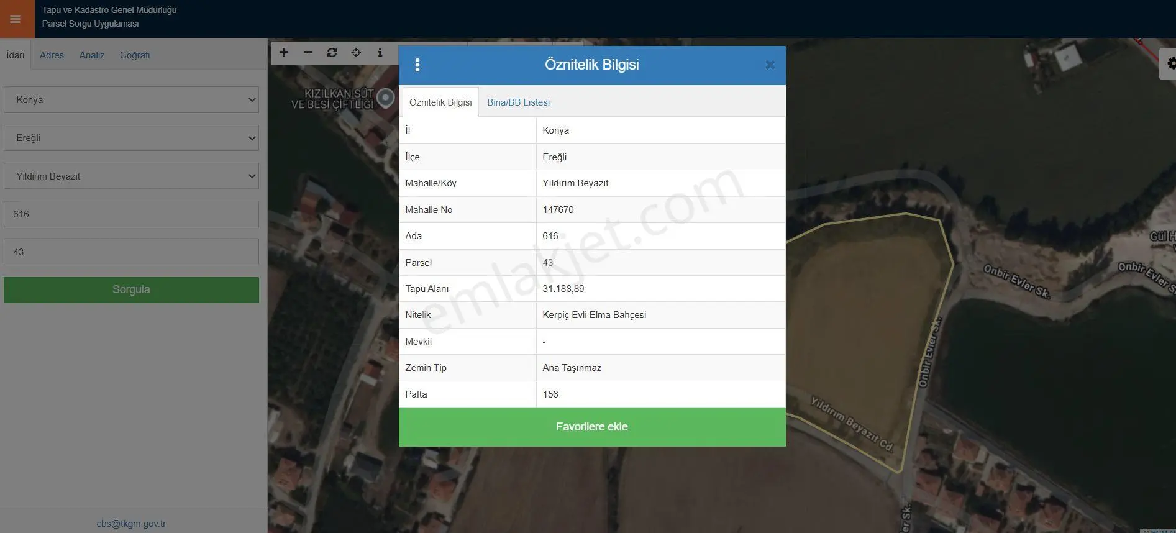1176x533 pixels.
Task: Click the Parsel input field containing 43
Action: (131, 252)
